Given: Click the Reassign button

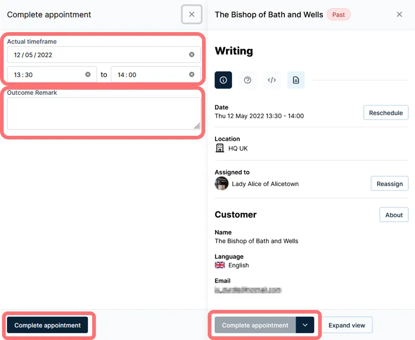Looking at the screenshot, I should (x=390, y=183).
